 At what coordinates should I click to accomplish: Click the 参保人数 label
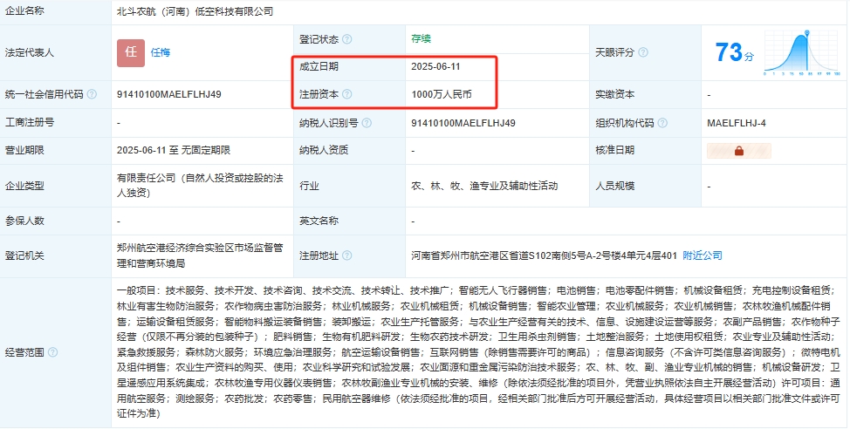[x=24, y=221]
